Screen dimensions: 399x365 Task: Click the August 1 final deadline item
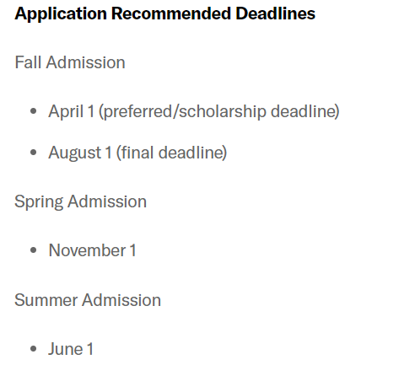137,153
